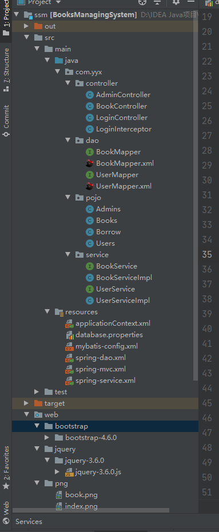Select UserService interface icon
219x532 pixels.
[x=90, y=289]
